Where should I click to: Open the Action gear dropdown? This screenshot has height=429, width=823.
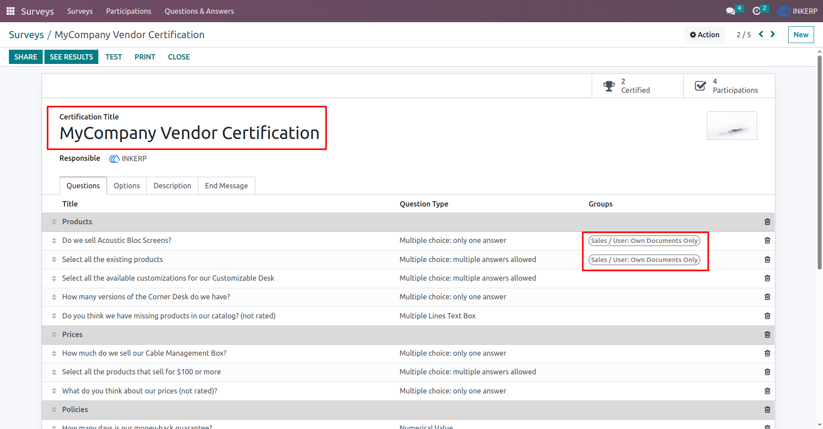(x=705, y=35)
